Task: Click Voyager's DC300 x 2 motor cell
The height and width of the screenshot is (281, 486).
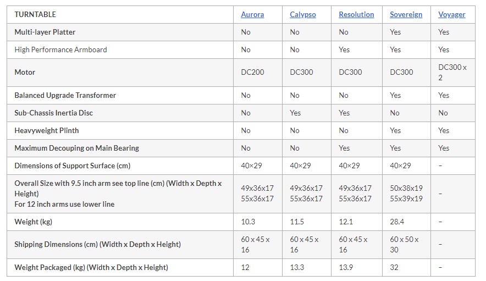Action: [453, 73]
